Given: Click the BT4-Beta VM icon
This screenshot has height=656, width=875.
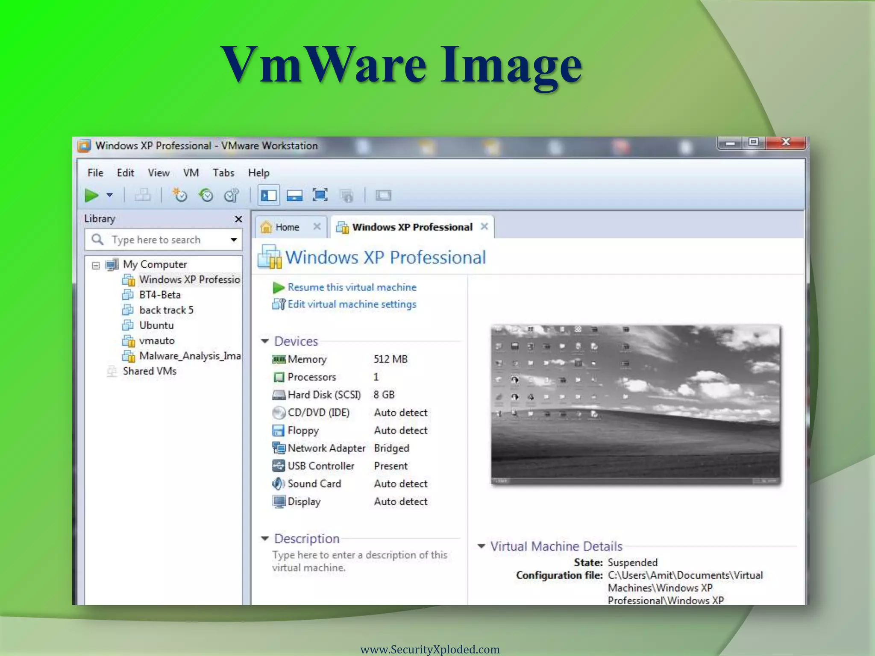Looking at the screenshot, I should 128,295.
